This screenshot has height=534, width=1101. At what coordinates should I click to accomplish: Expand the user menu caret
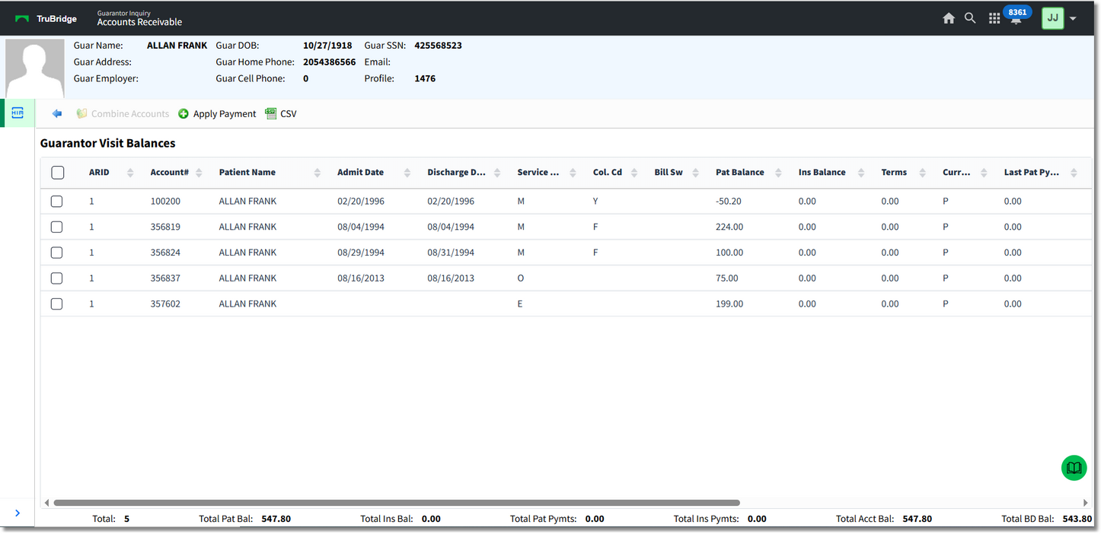pos(1073,18)
